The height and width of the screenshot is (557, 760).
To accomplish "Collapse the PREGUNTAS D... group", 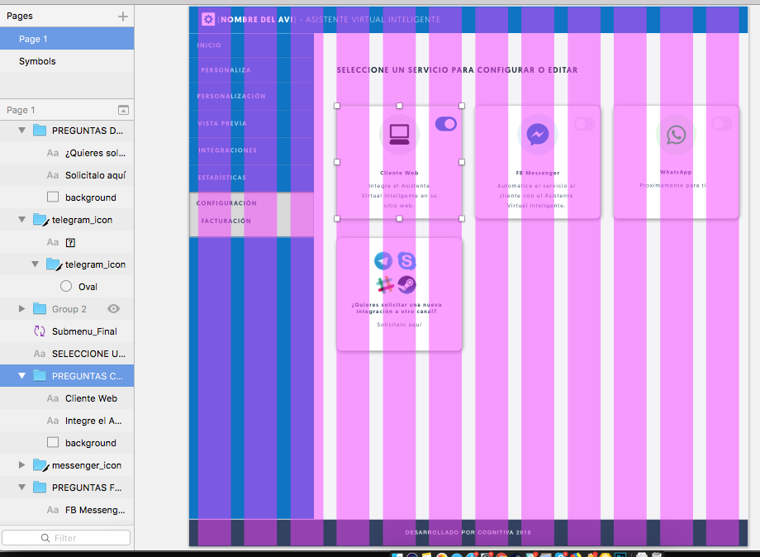I will pyautogui.click(x=21, y=131).
